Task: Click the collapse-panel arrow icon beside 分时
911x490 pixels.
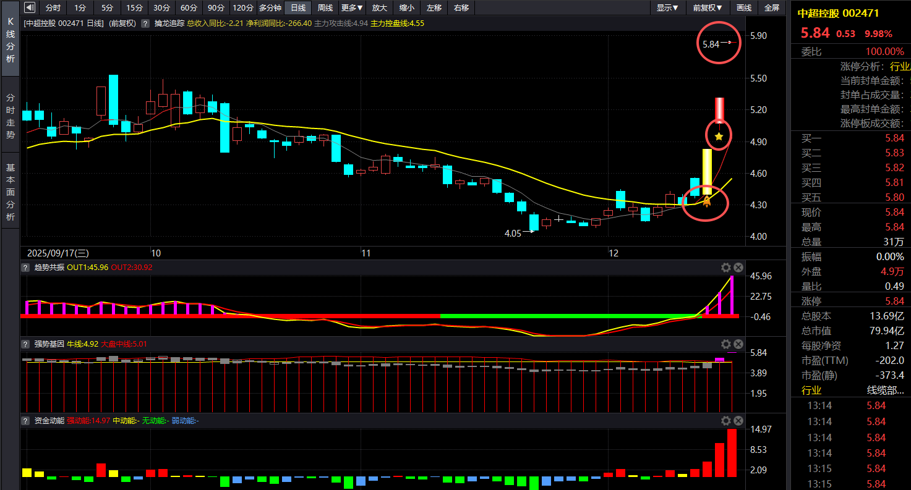Action: click(29, 8)
